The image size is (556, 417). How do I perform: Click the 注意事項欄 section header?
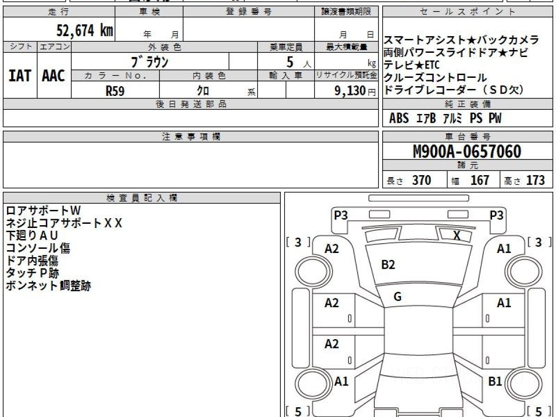pyautogui.click(x=191, y=137)
